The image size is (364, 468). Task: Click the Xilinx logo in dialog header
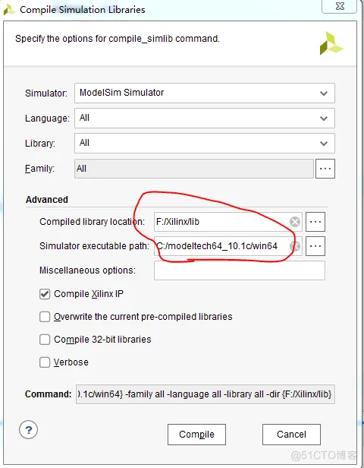331,43
